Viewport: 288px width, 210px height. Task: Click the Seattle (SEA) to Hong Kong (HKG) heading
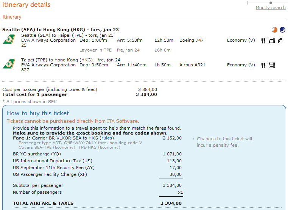pos(61,30)
